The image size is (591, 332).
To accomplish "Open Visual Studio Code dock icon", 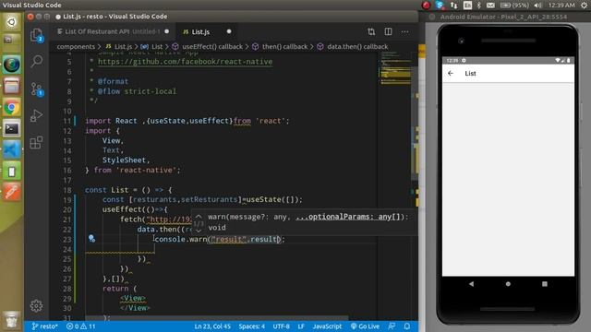I will click(12, 149).
